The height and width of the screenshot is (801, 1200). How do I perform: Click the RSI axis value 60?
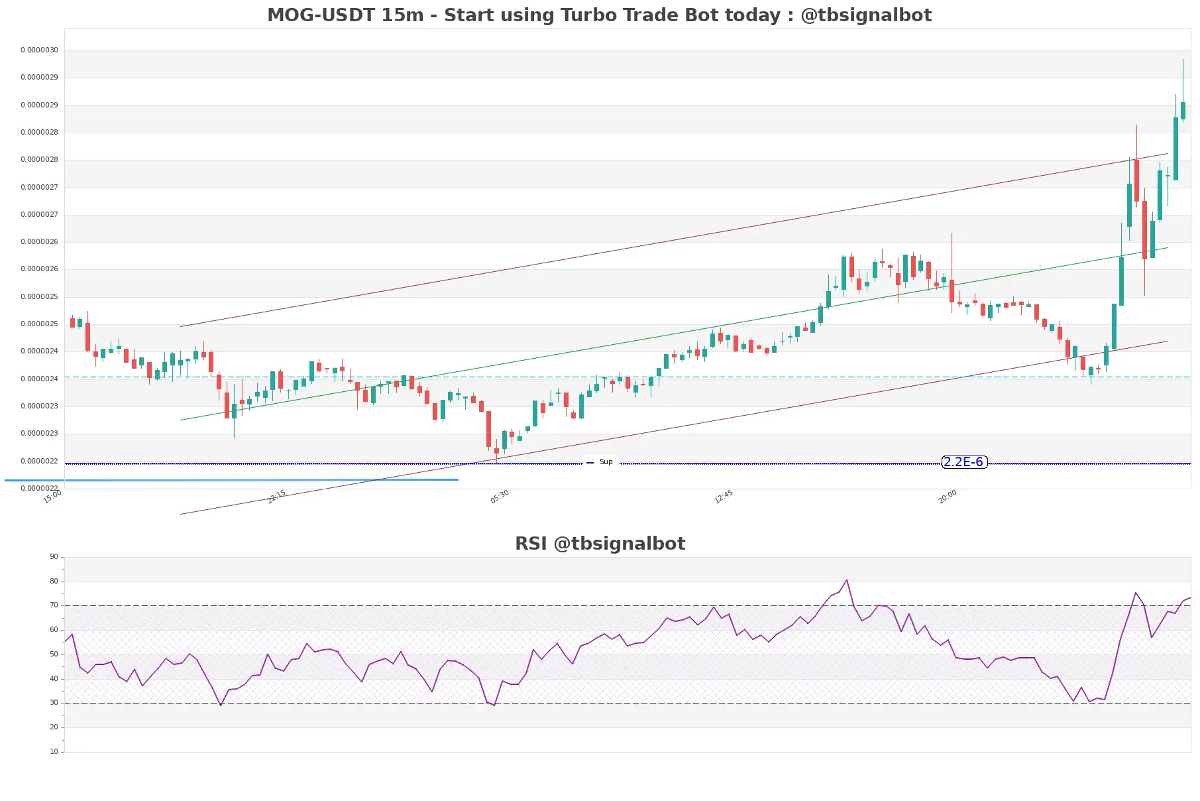pos(54,630)
